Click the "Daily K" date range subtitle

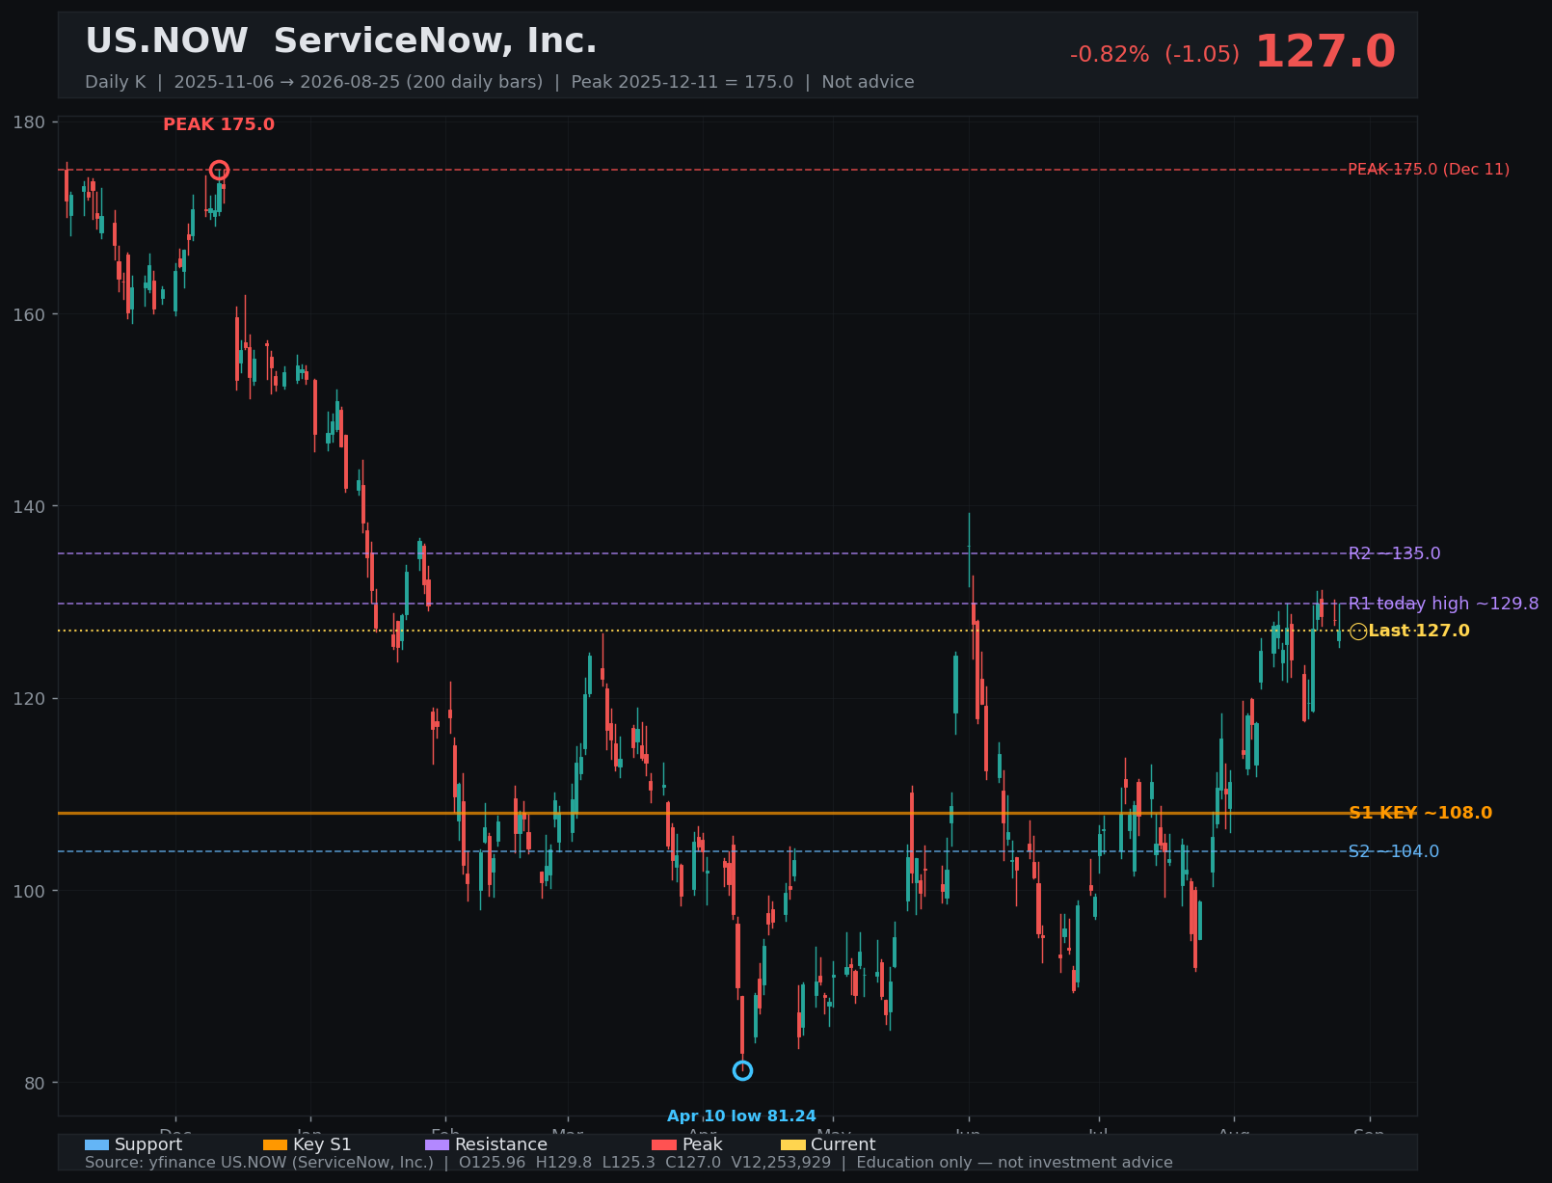(x=499, y=82)
